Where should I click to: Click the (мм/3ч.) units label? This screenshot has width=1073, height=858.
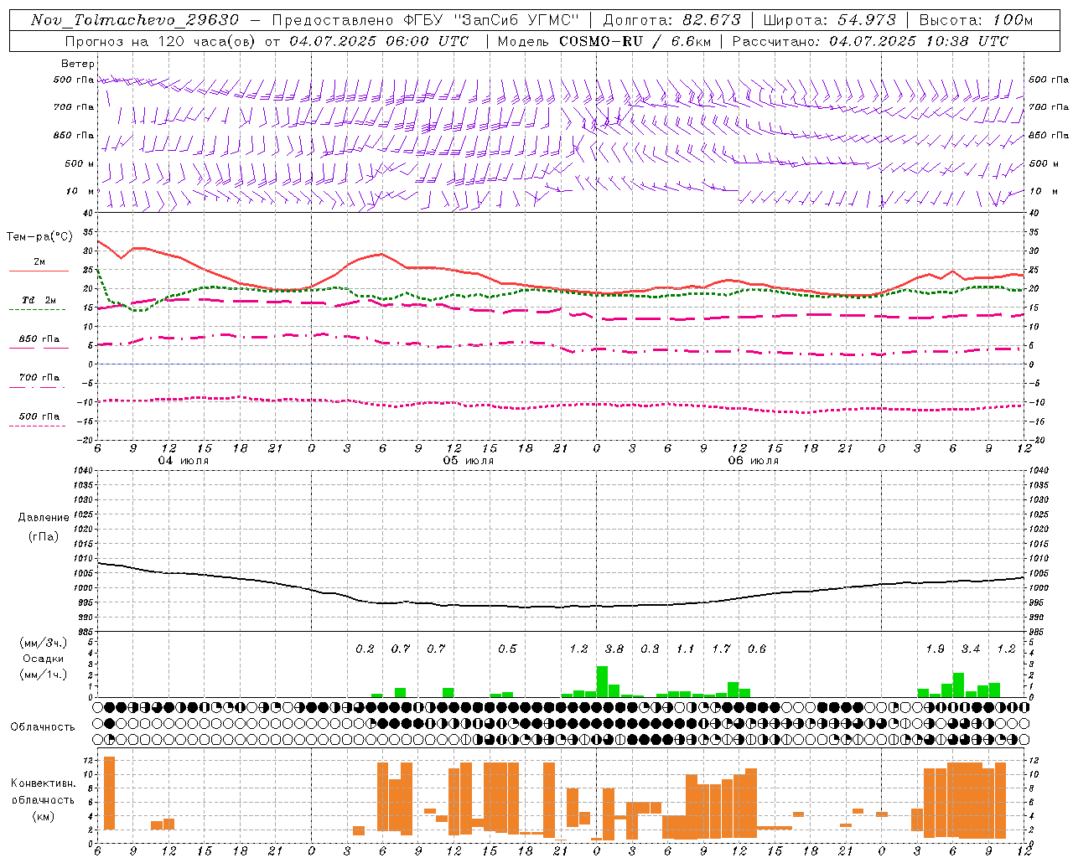tap(43, 643)
